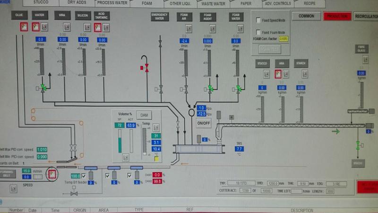Click the FORMING BELT button
The width and height of the screenshot is (378, 213).
pos(8,174)
